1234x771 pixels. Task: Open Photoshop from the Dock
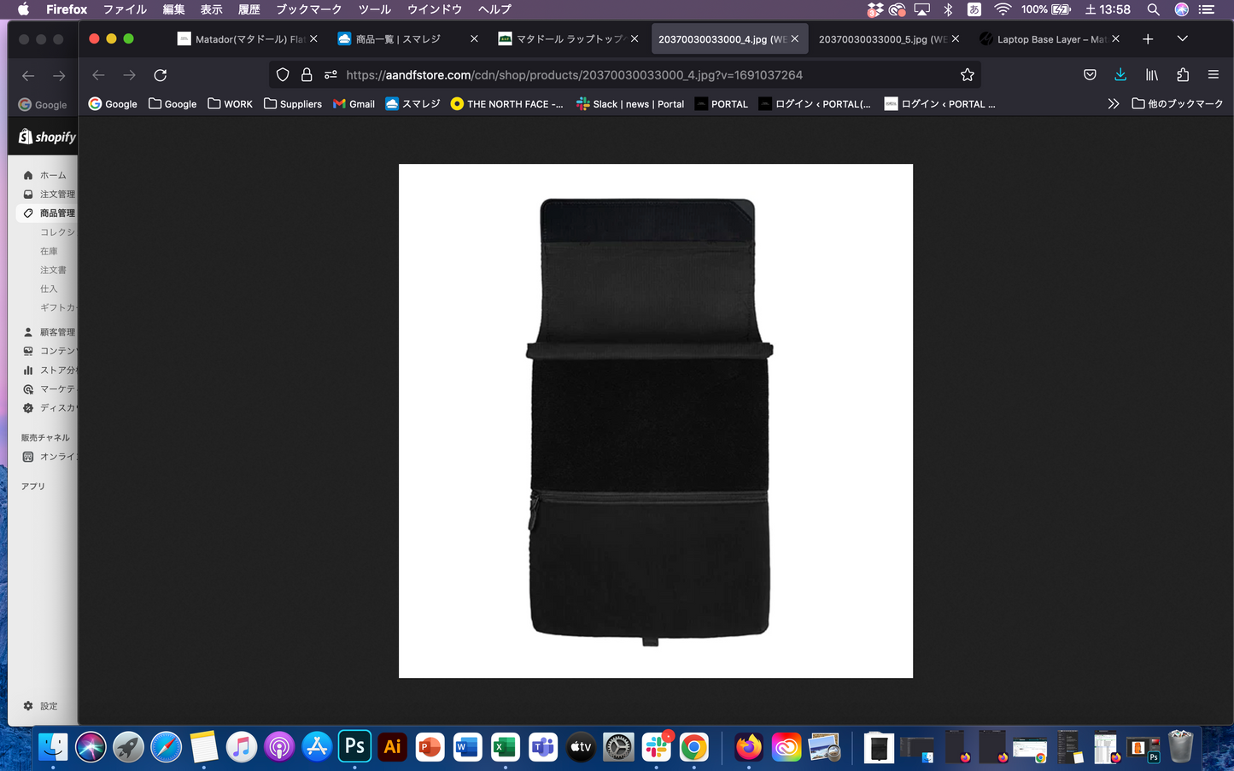(x=354, y=747)
